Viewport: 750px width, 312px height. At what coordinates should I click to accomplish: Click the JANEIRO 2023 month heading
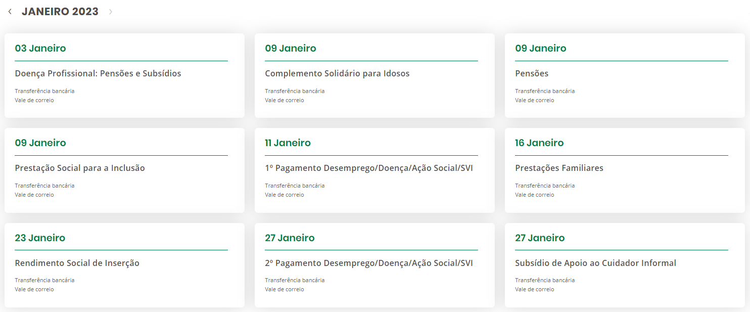click(x=60, y=12)
